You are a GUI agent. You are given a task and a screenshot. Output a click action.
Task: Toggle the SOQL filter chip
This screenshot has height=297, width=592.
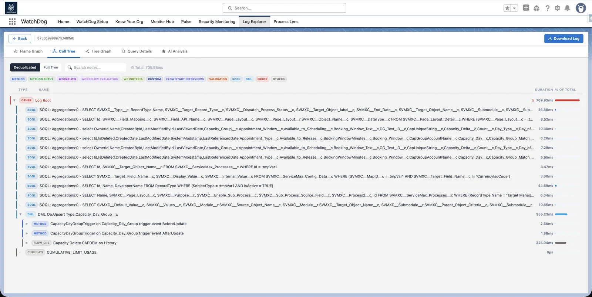pos(236,79)
